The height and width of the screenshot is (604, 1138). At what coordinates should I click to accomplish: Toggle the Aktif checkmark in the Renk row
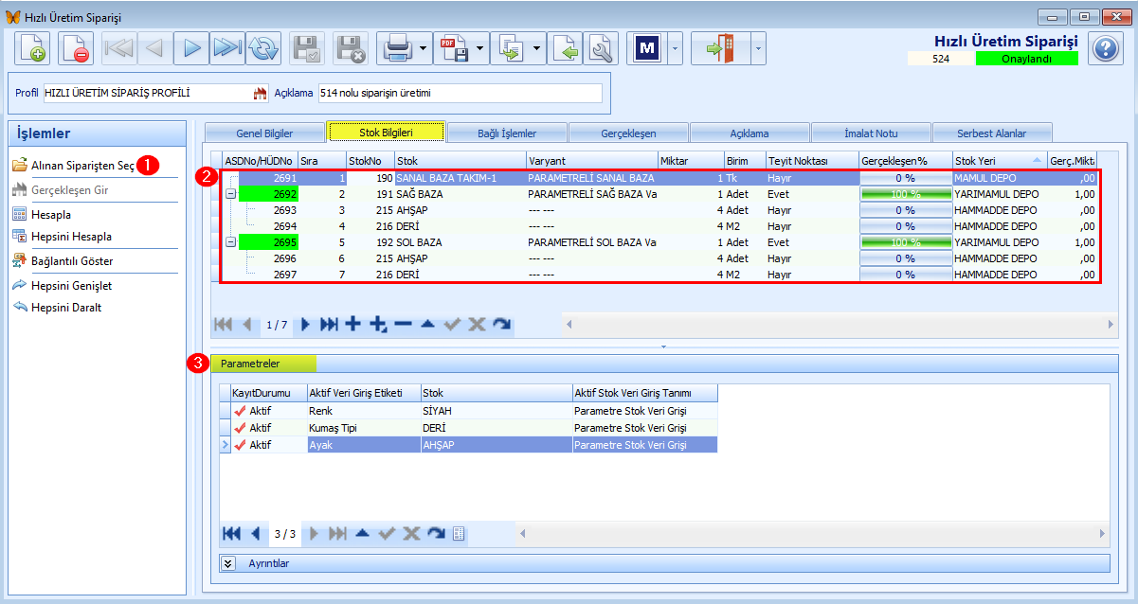[240, 412]
